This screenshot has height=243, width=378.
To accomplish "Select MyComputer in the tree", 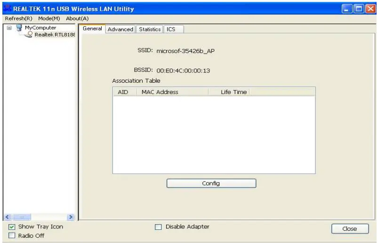I will [40, 28].
